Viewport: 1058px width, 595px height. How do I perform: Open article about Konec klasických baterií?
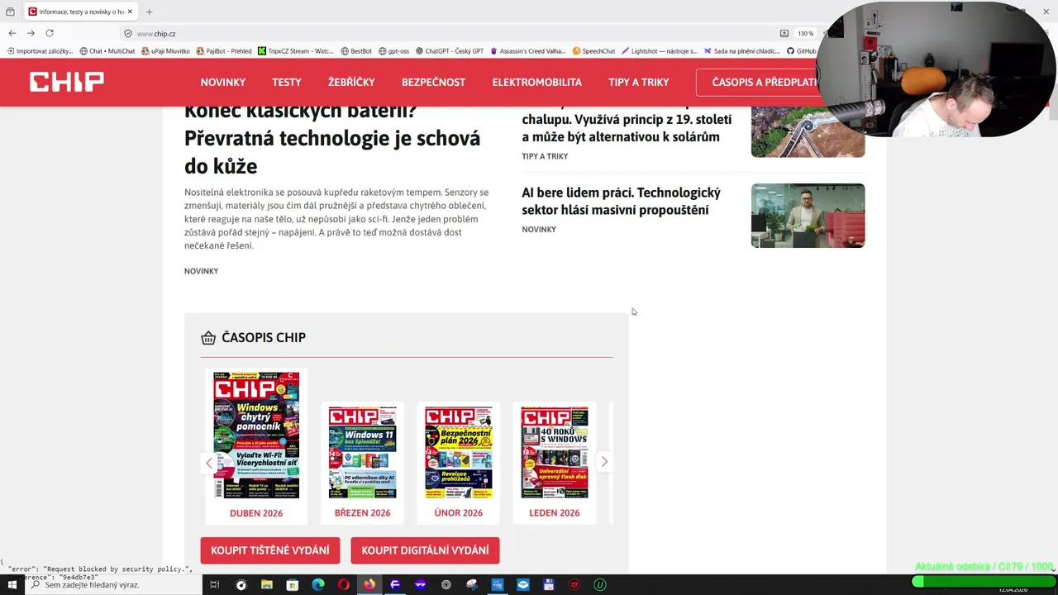332,139
